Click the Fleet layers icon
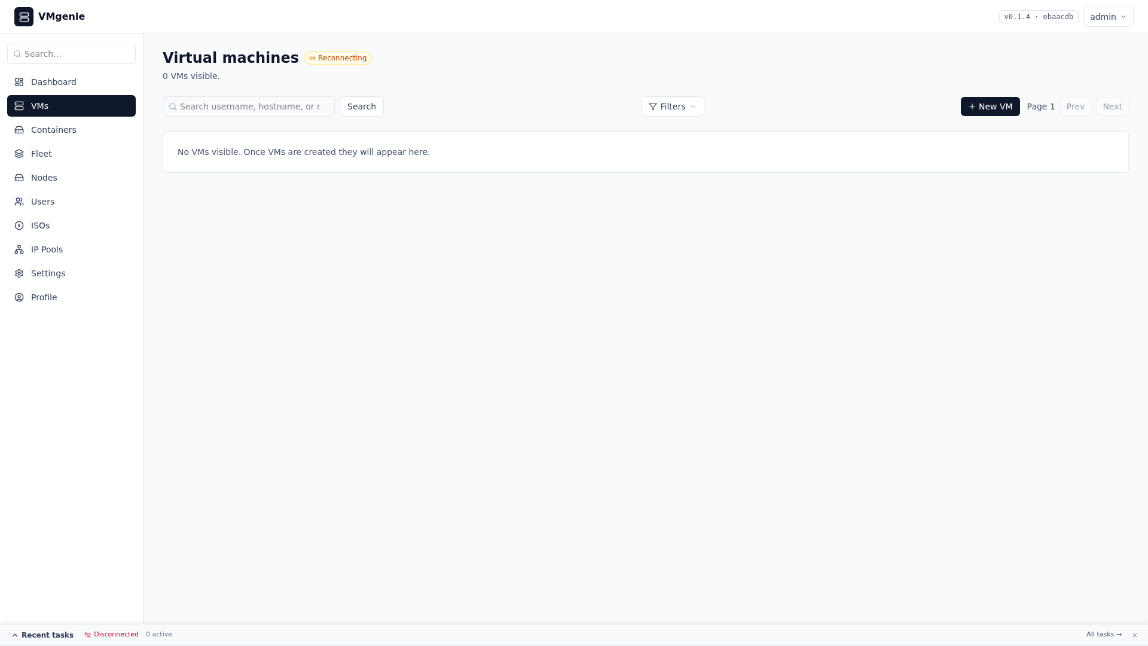 click(x=19, y=154)
